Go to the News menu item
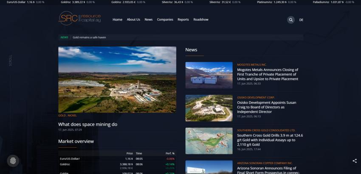Image resolution: width=361 pixels, height=174 pixels. point(148,19)
